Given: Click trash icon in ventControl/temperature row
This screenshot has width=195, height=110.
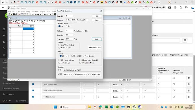Looking at the screenshot, I should (189, 90).
